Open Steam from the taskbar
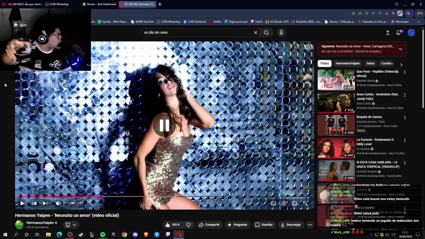This screenshot has width=425, height=239. (81, 235)
